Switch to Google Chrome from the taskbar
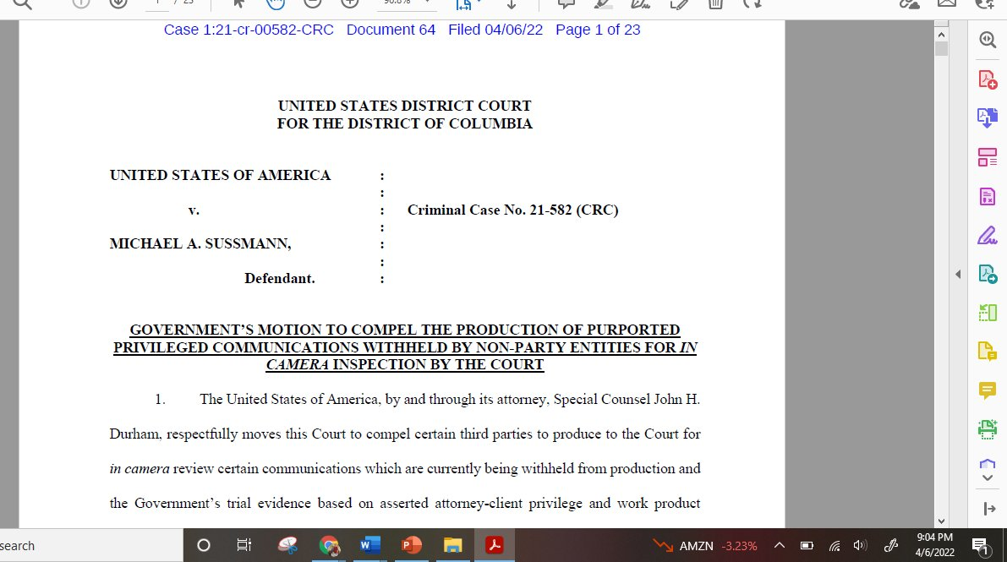 (330, 545)
